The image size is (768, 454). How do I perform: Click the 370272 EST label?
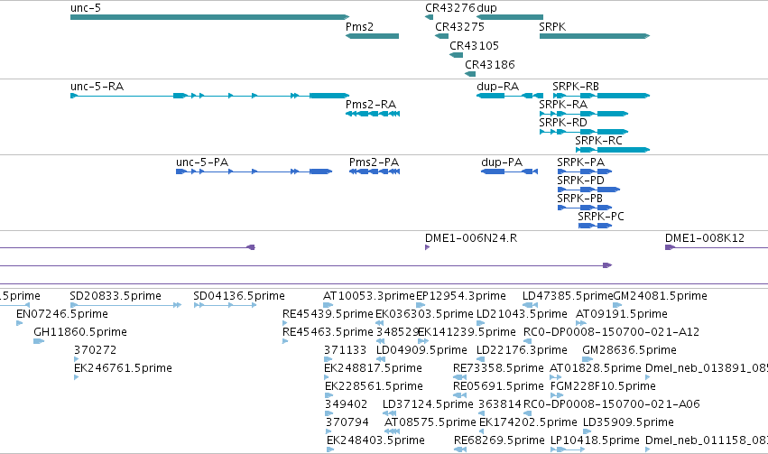(95, 350)
